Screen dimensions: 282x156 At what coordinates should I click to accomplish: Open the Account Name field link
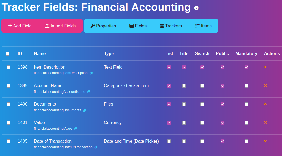click(48, 85)
